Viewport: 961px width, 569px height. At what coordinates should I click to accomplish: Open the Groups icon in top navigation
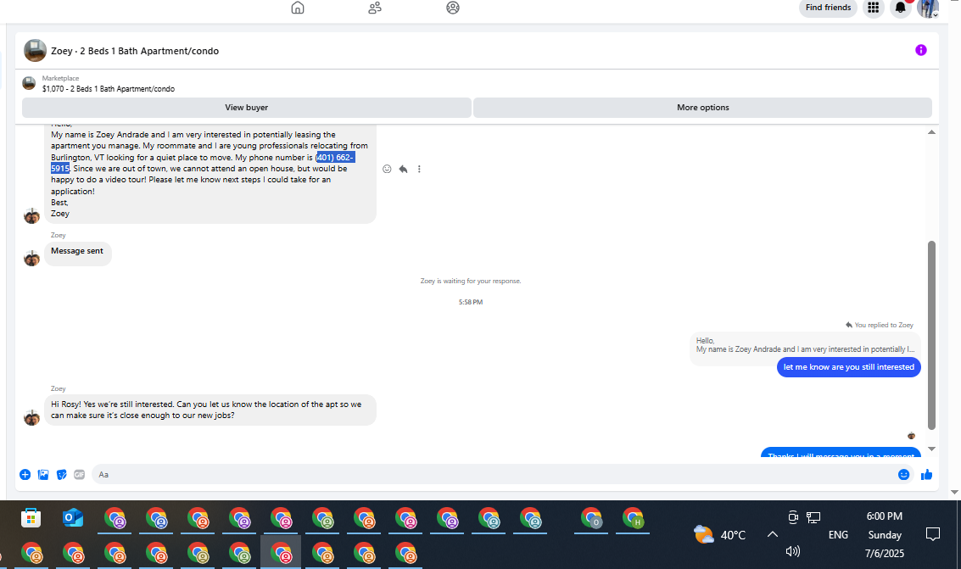pos(453,8)
